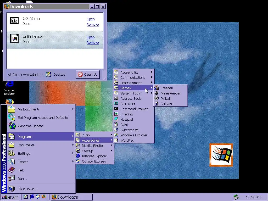Image resolution: width=268 pixels, height=201 pixels.
Task: Click the Paint icon
Action: tap(116, 124)
